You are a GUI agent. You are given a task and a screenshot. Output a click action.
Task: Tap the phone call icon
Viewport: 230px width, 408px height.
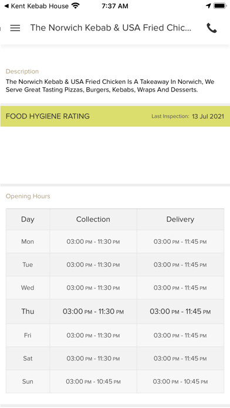click(x=211, y=28)
